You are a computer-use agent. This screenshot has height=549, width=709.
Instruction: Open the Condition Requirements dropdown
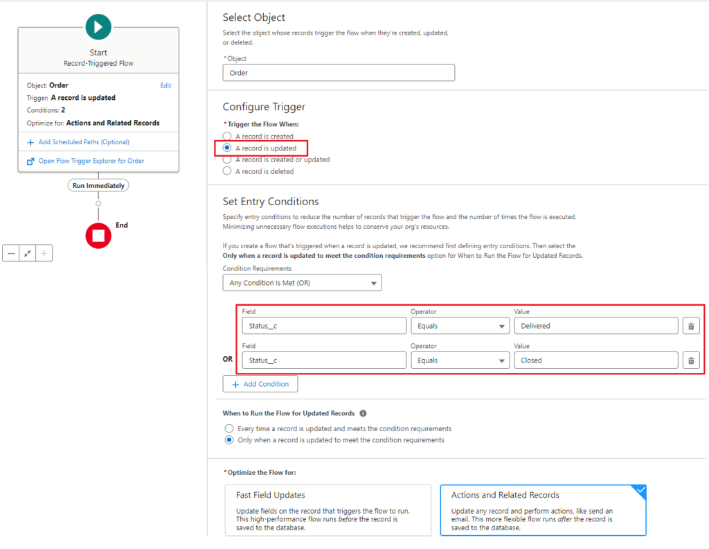(x=302, y=282)
